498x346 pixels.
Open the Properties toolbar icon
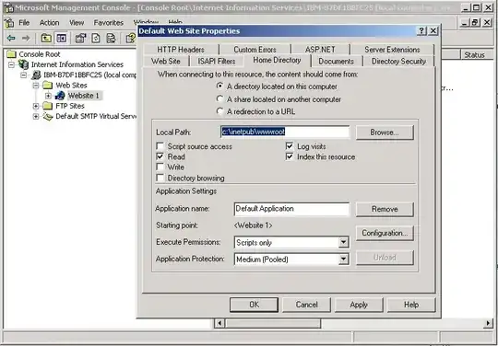[x=80, y=39]
